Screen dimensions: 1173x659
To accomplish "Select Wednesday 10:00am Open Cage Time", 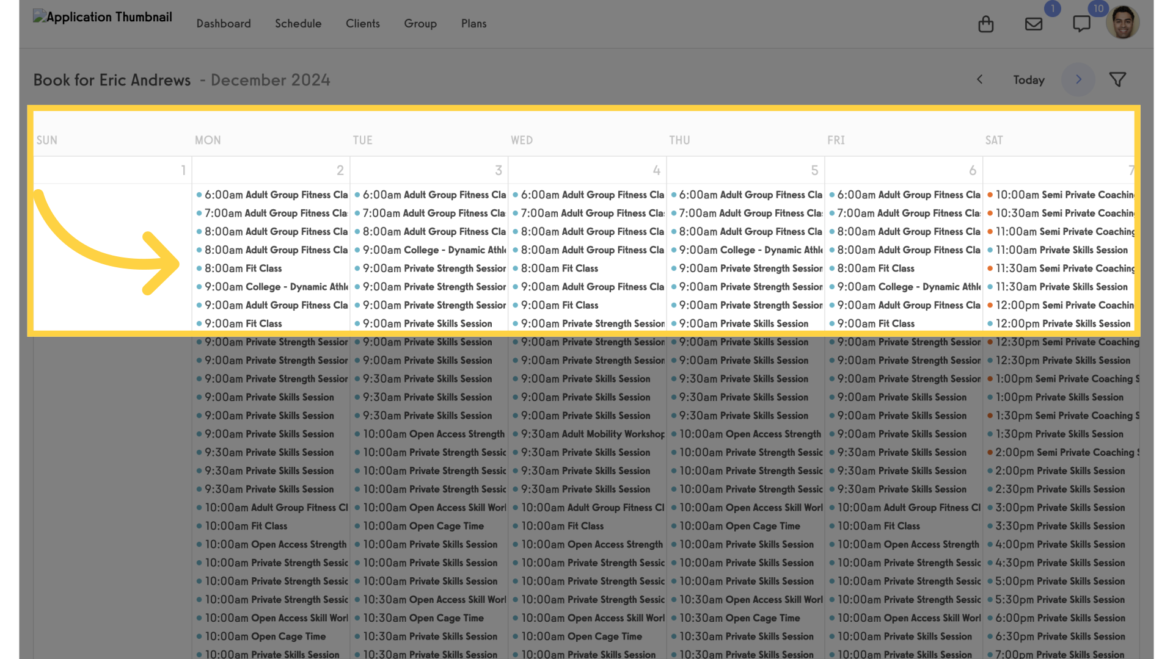I will [x=578, y=636].
